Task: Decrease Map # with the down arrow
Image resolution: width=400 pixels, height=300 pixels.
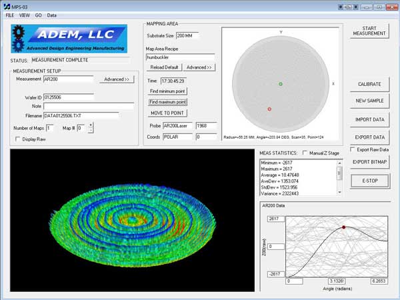Action: tap(91, 131)
